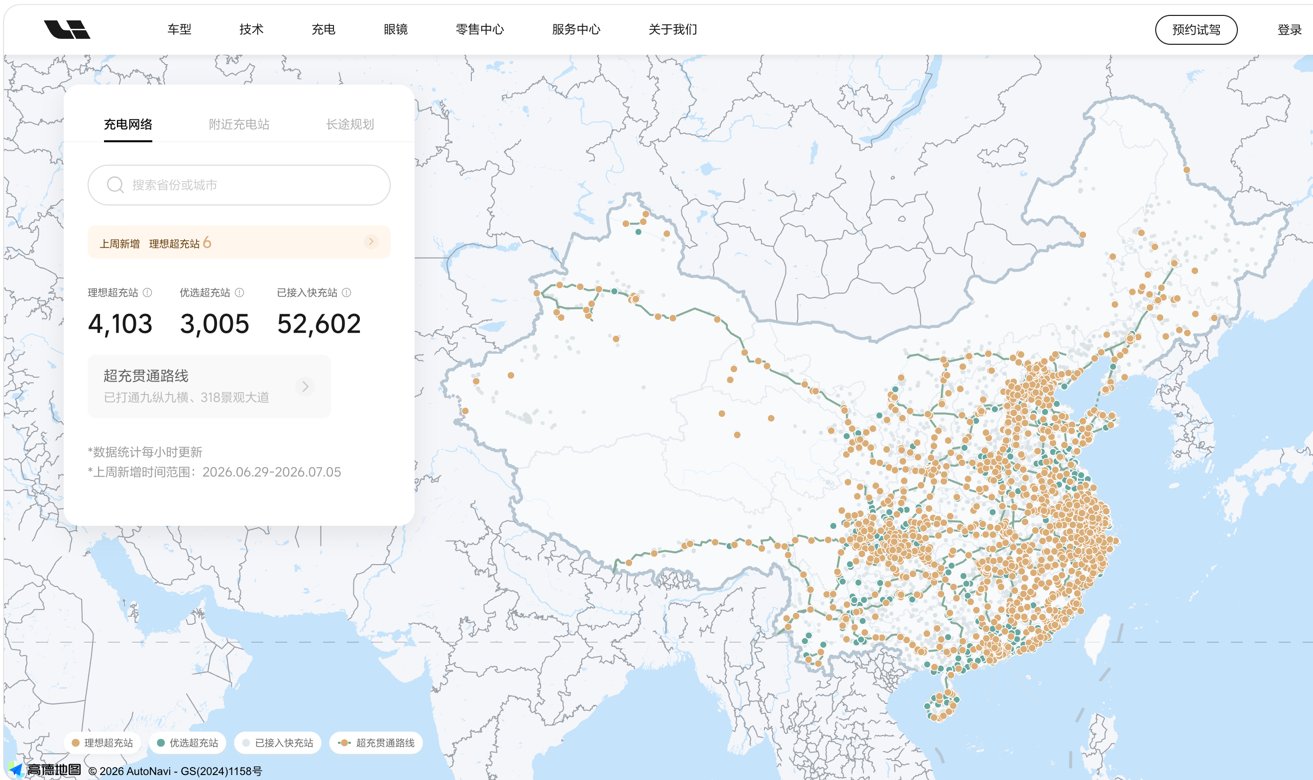Click info icon beside 已接入快充站
This screenshot has height=780, width=1313.
pos(346,293)
